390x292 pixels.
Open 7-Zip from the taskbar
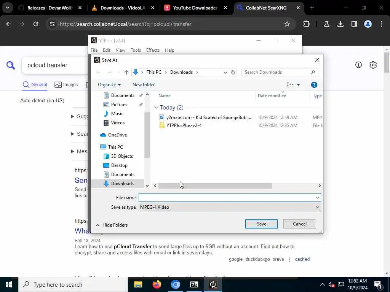click(x=194, y=284)
